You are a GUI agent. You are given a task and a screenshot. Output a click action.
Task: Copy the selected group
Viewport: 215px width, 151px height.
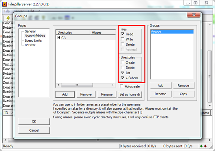click(x=183, y=94)
